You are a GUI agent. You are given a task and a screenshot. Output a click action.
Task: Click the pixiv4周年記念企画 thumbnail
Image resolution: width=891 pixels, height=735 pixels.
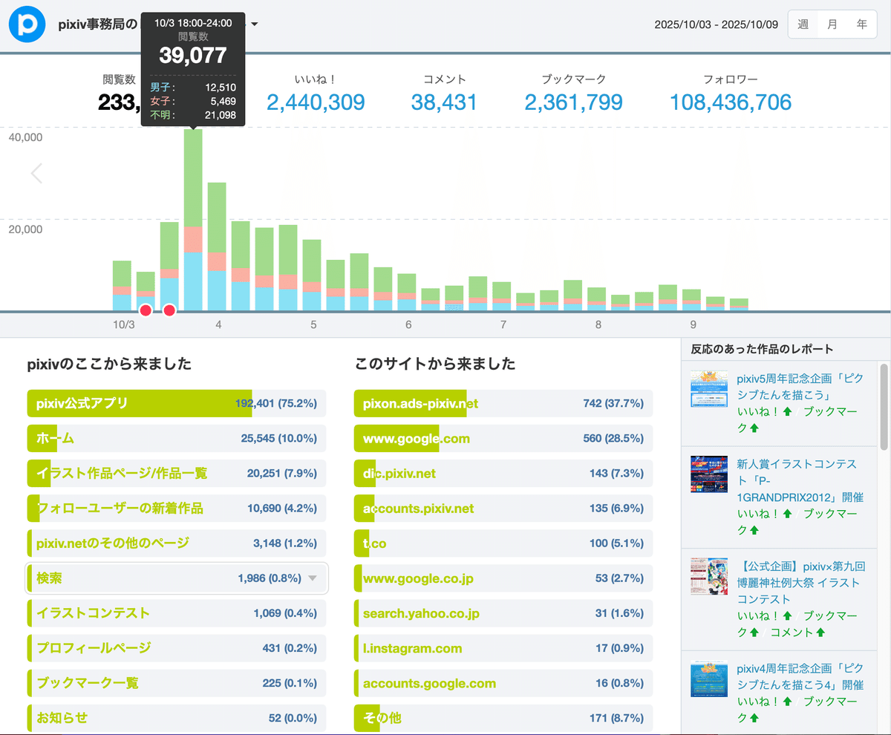coord(709,679)
